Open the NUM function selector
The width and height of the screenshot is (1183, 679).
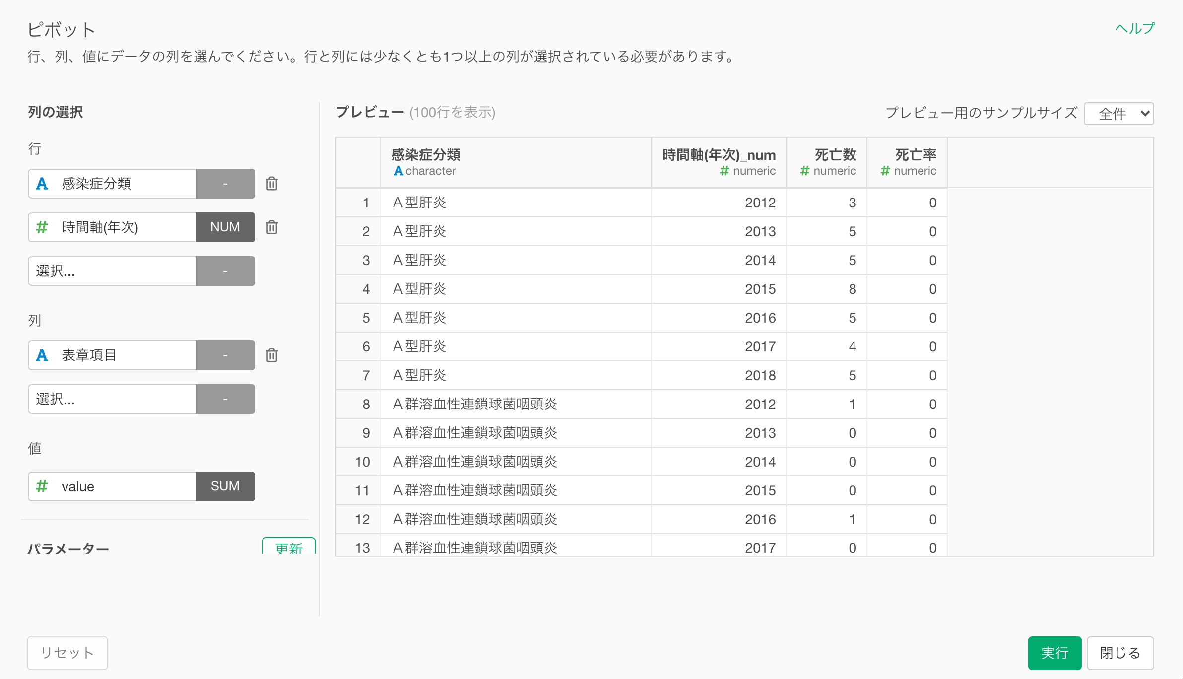point(225,227)
